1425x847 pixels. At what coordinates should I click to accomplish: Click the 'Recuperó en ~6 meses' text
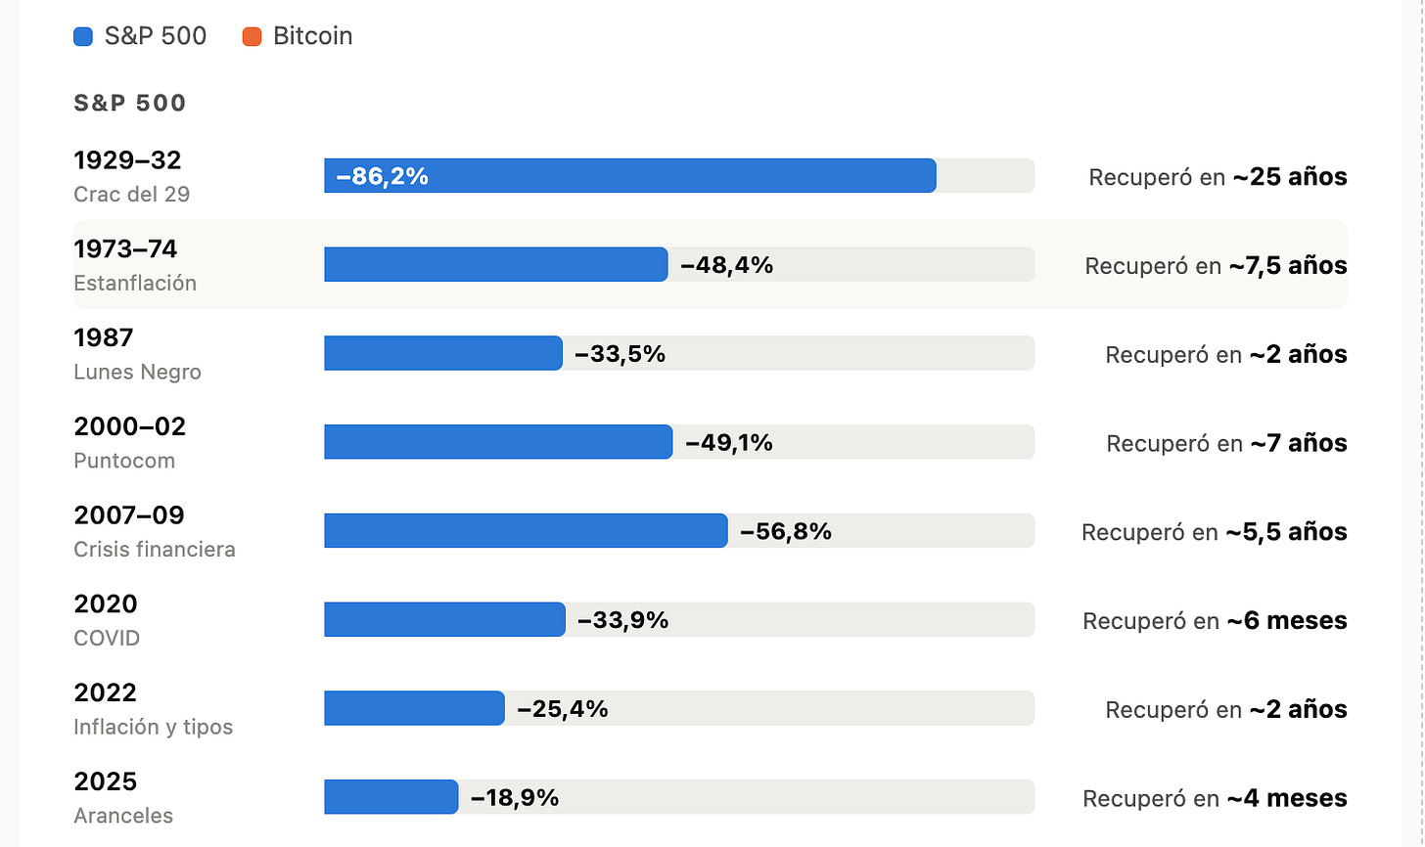pyautogui.click(x=1215, y=621)
